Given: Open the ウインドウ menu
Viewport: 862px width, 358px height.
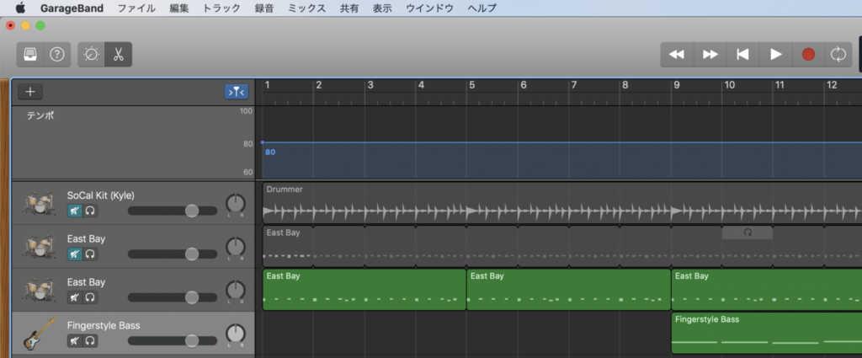Looking at the screenshot, I should (x=430, y=8).
